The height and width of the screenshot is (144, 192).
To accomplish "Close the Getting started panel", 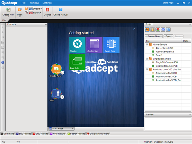I will (134, 29).
